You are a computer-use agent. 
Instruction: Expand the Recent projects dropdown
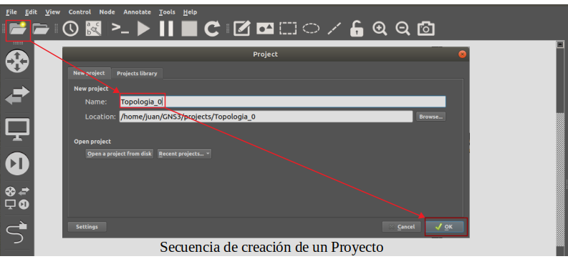click(x=184, y=154)
